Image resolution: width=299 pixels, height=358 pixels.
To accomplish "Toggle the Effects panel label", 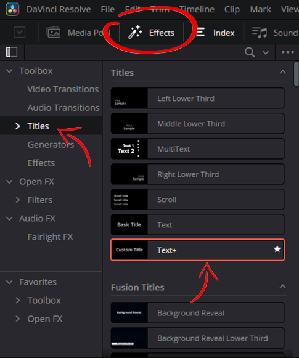I will click(x=162, y=33).
